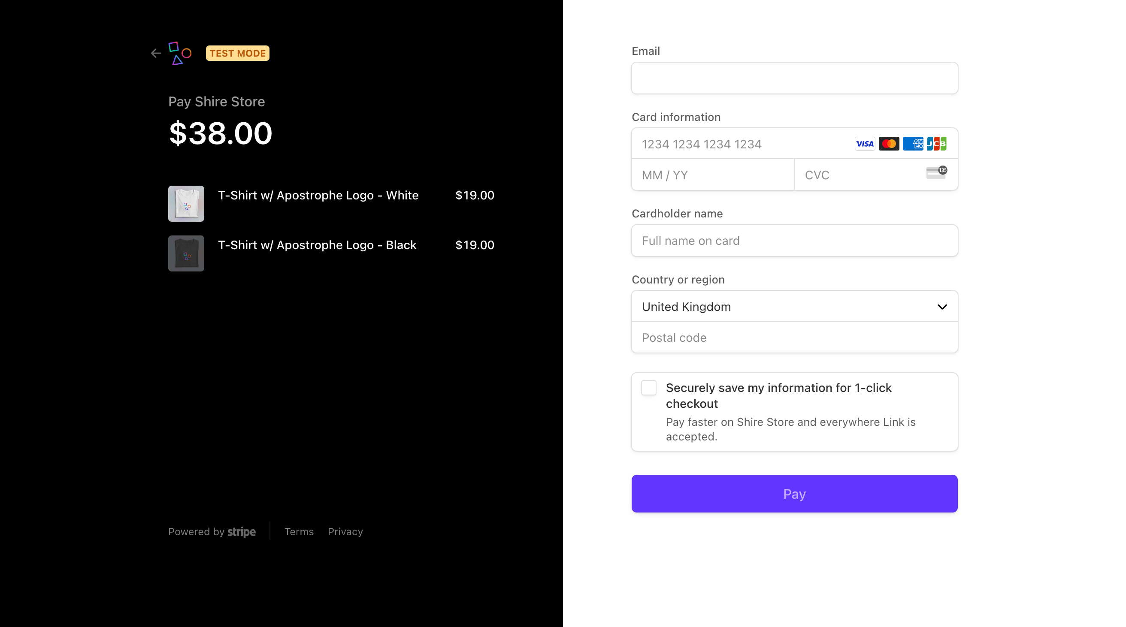1126x627 pixels.
Task: Enable save information for 1-click checkout
Action: click(x=649, y=388)
